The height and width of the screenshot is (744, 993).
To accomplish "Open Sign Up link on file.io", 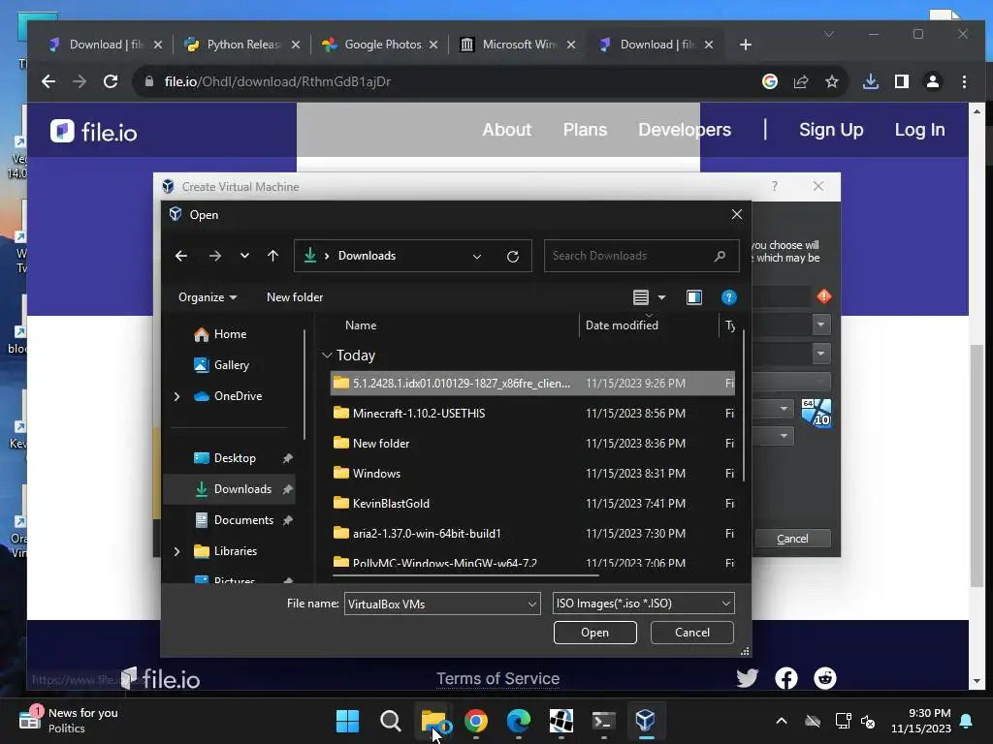I will point(831,130).
